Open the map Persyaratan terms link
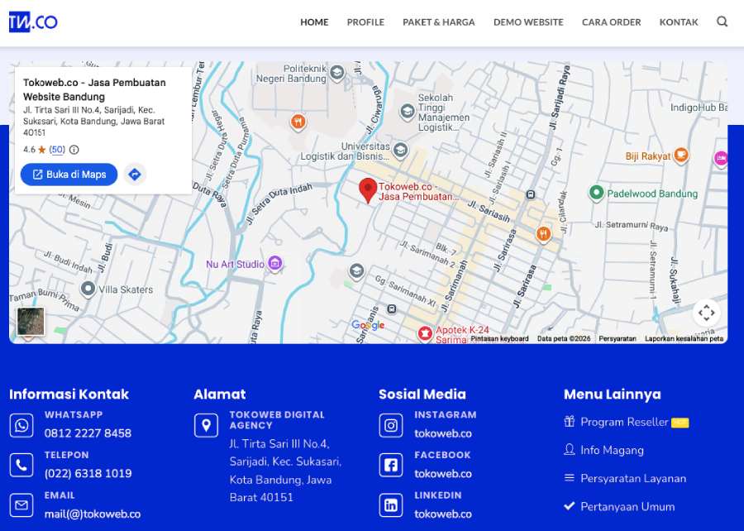Image resolution: width=744 pixels, height=531 pixels. [618, 338]
